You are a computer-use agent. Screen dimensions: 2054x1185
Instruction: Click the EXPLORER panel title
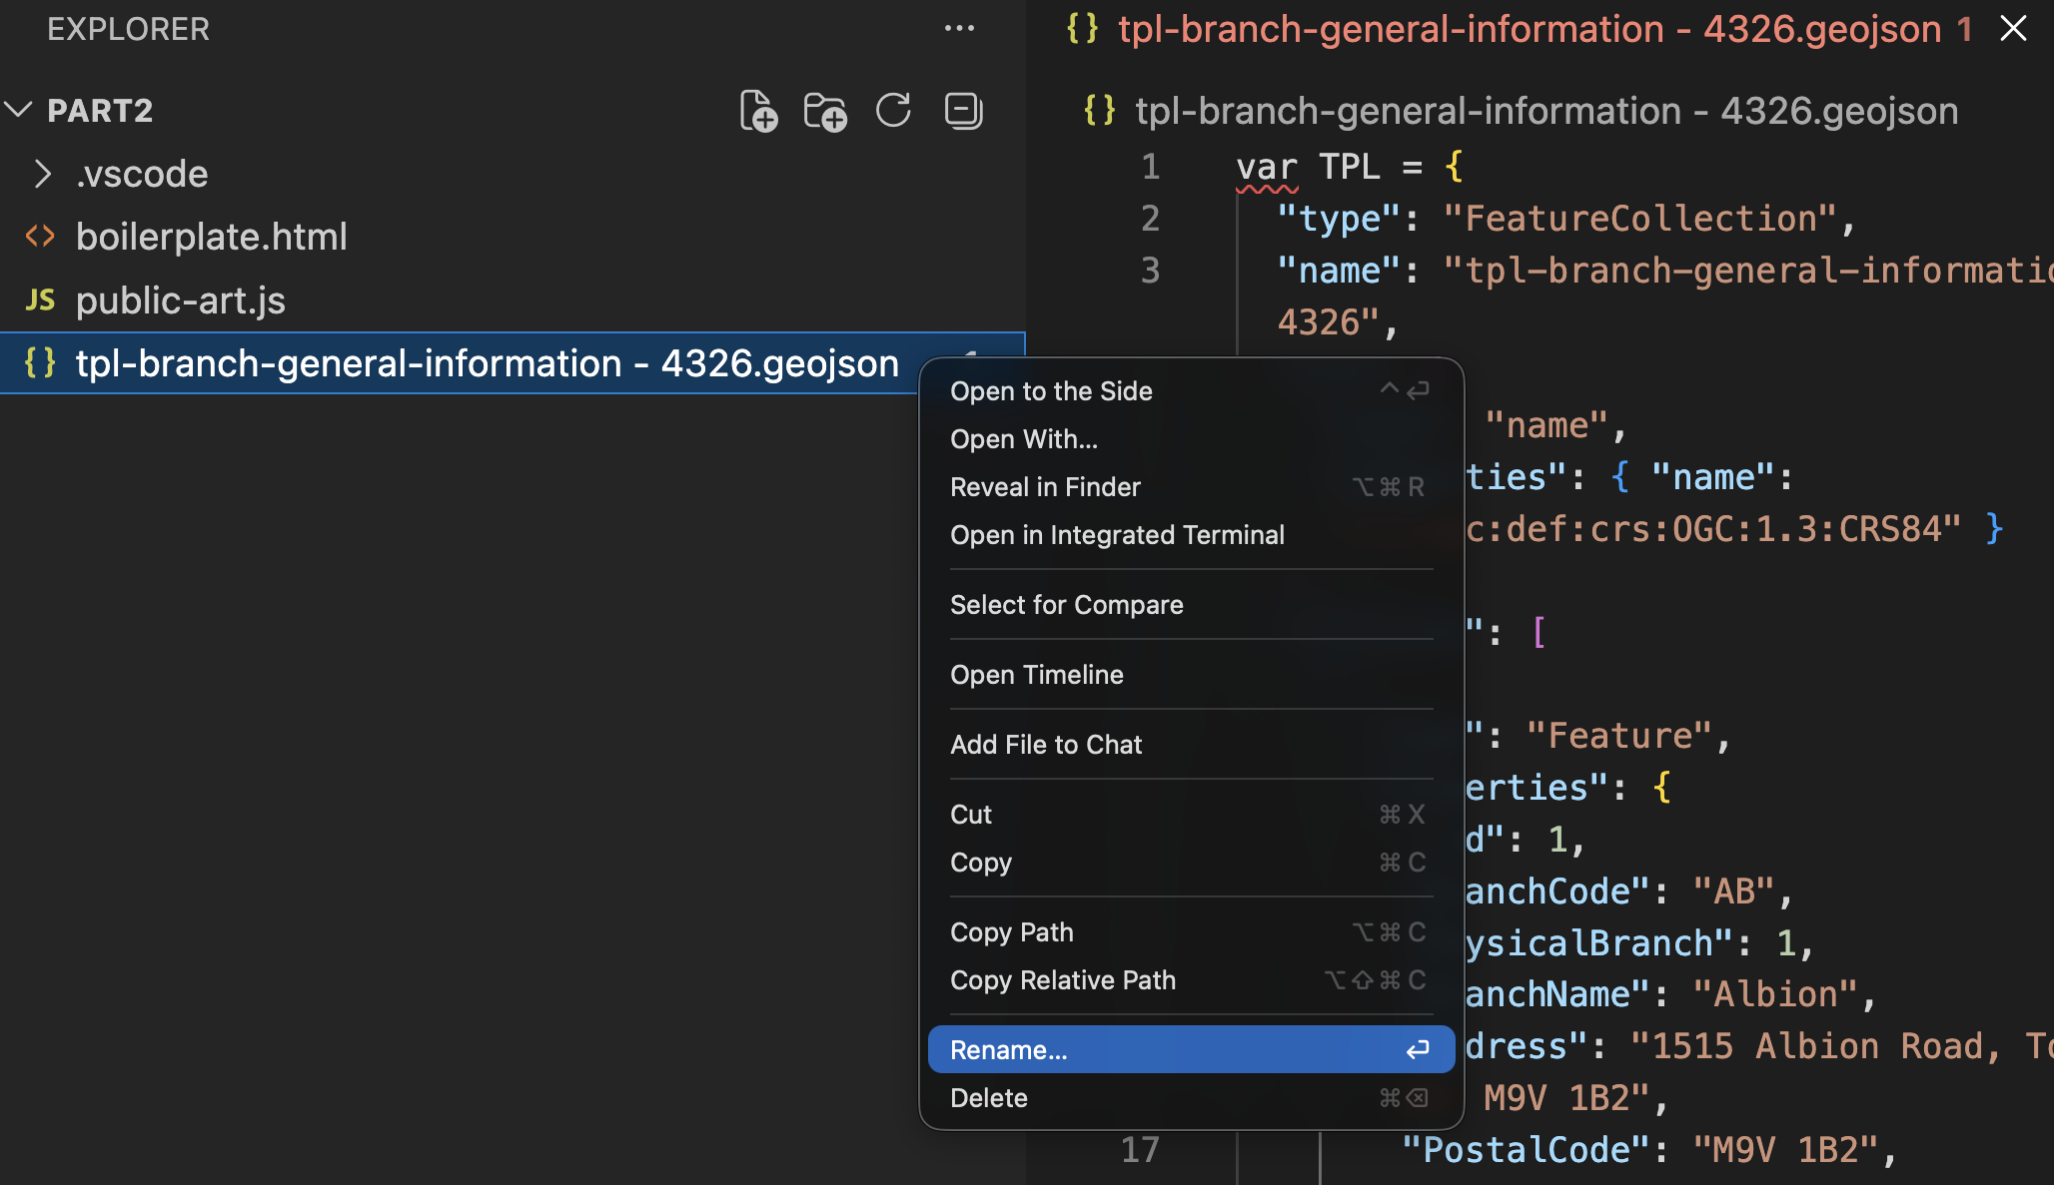128,29
